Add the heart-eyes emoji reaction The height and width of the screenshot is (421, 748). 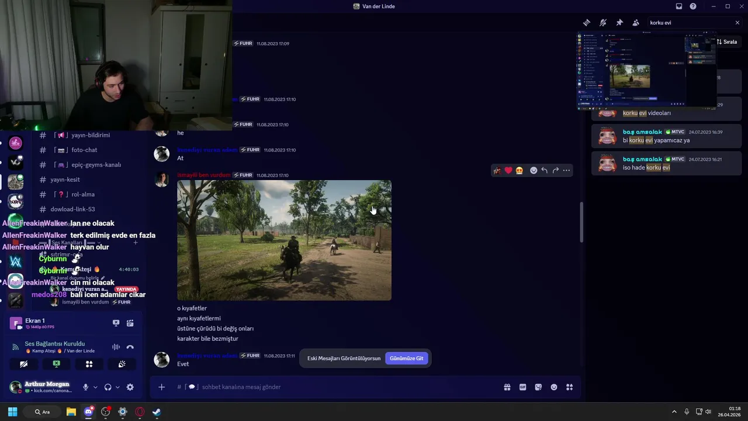pyautogui.click(x=519, y=170)
